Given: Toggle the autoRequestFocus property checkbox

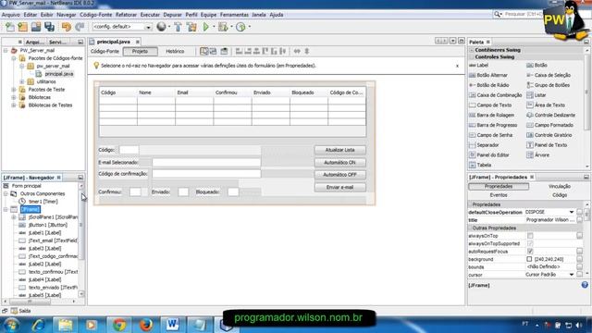Looking at the screenshot, I should [530, 251].
